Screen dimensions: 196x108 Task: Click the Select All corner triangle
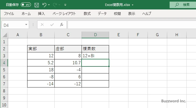pos(5,35)
